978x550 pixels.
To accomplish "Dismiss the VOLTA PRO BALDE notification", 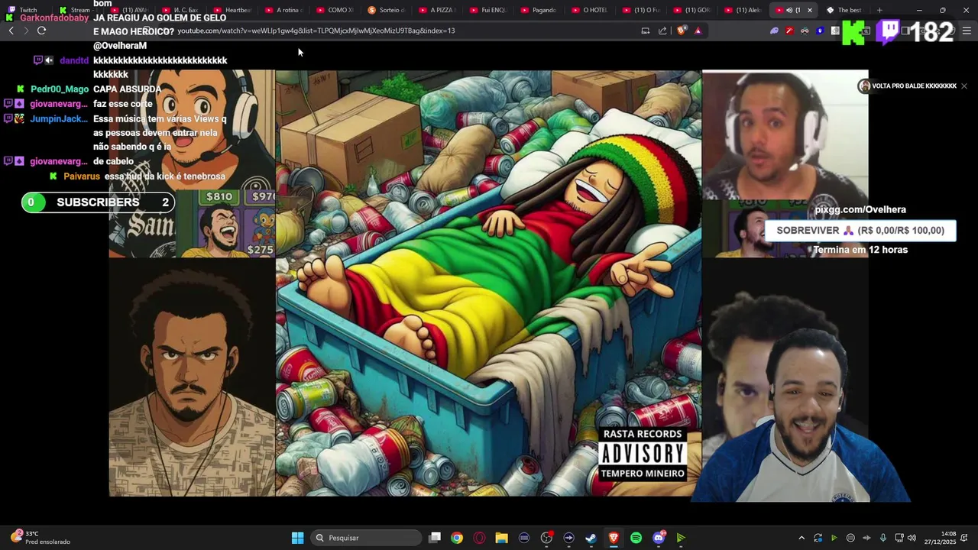I will pyautogui.click(x=964, y=86).
